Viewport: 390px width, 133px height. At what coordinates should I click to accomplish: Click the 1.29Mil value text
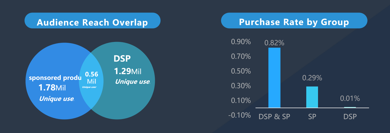[128, 71]
